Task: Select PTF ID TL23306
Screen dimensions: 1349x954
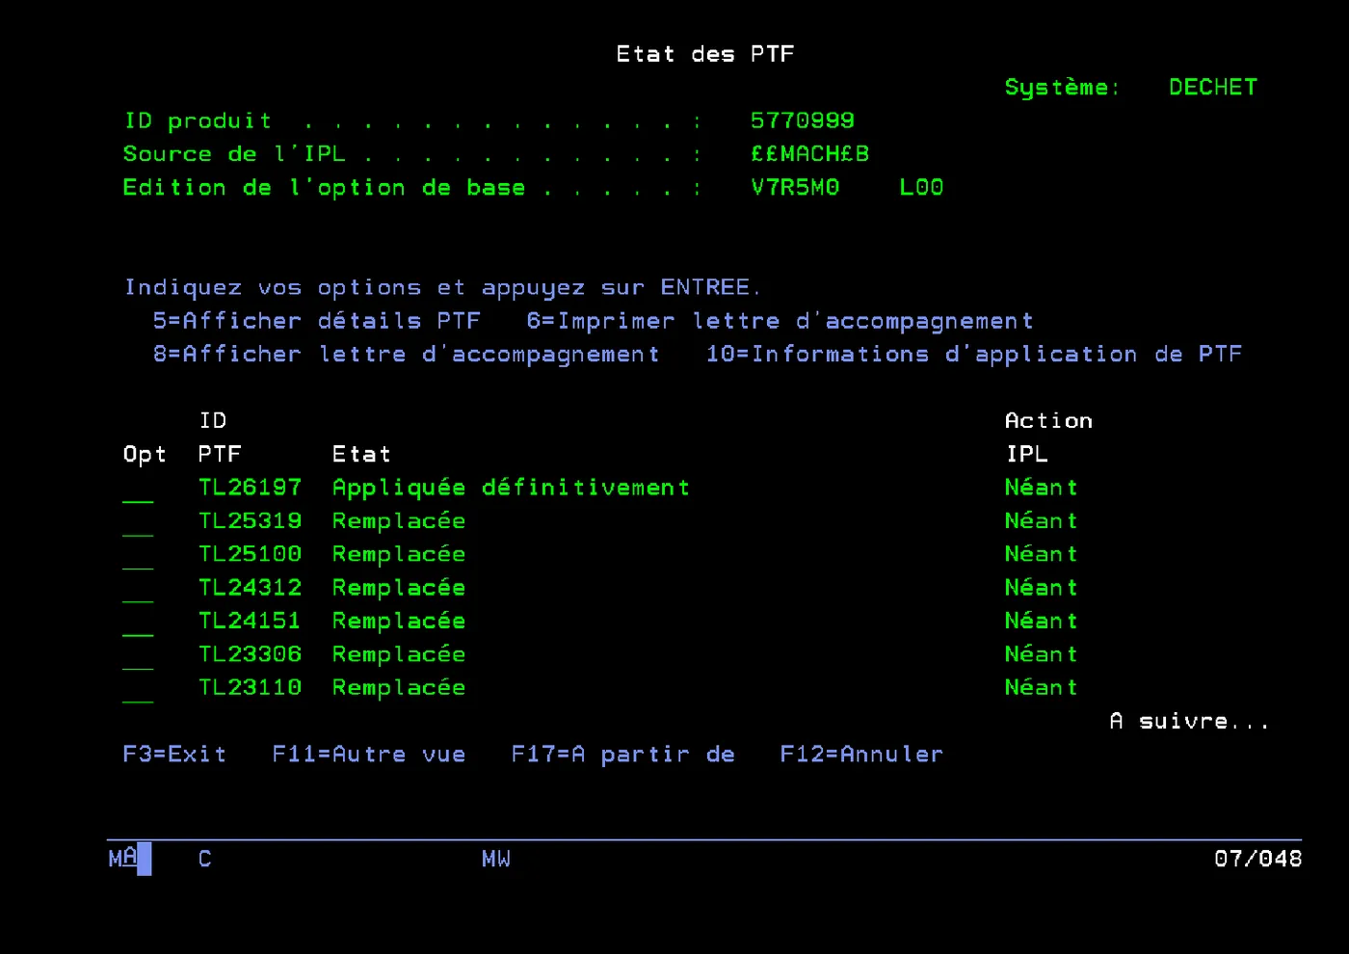Action: [x=251, y=654]
